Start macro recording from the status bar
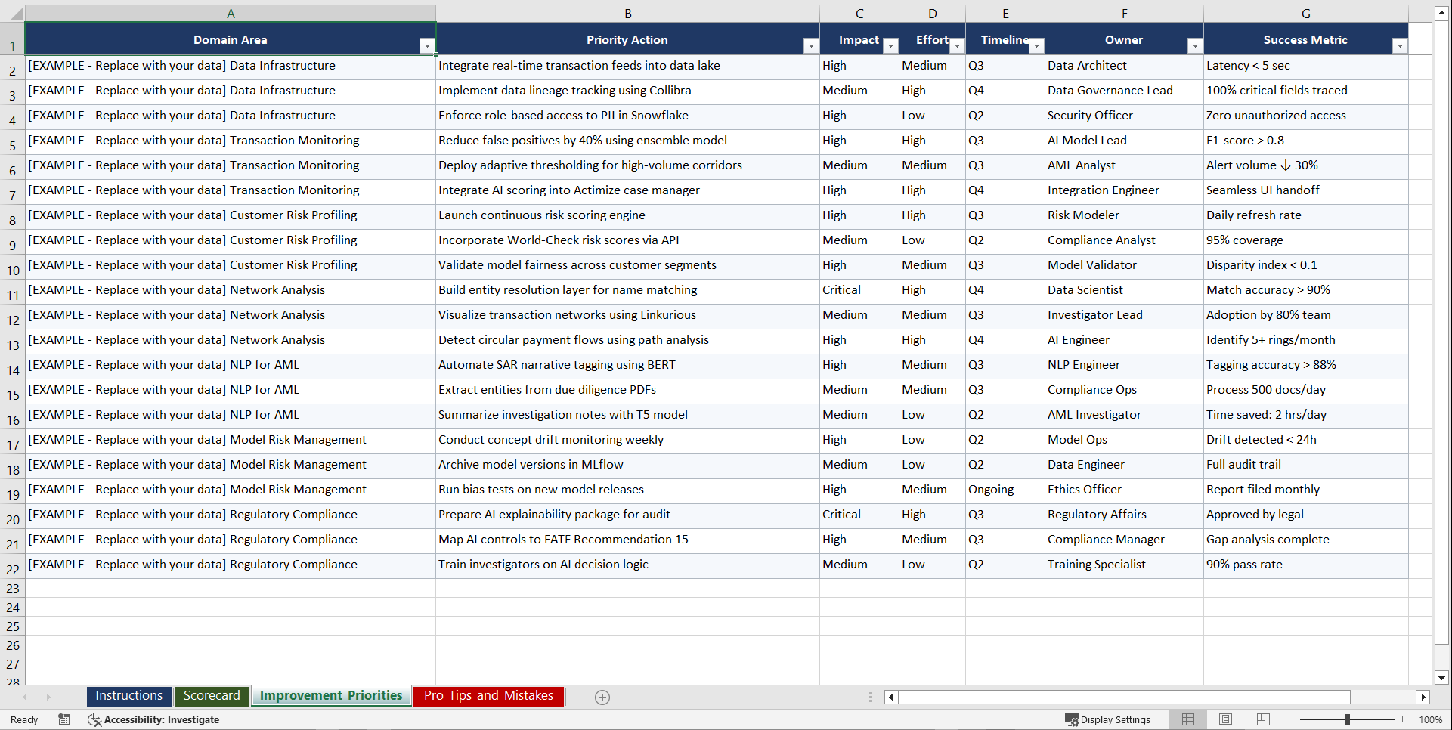 pos(64,719)
